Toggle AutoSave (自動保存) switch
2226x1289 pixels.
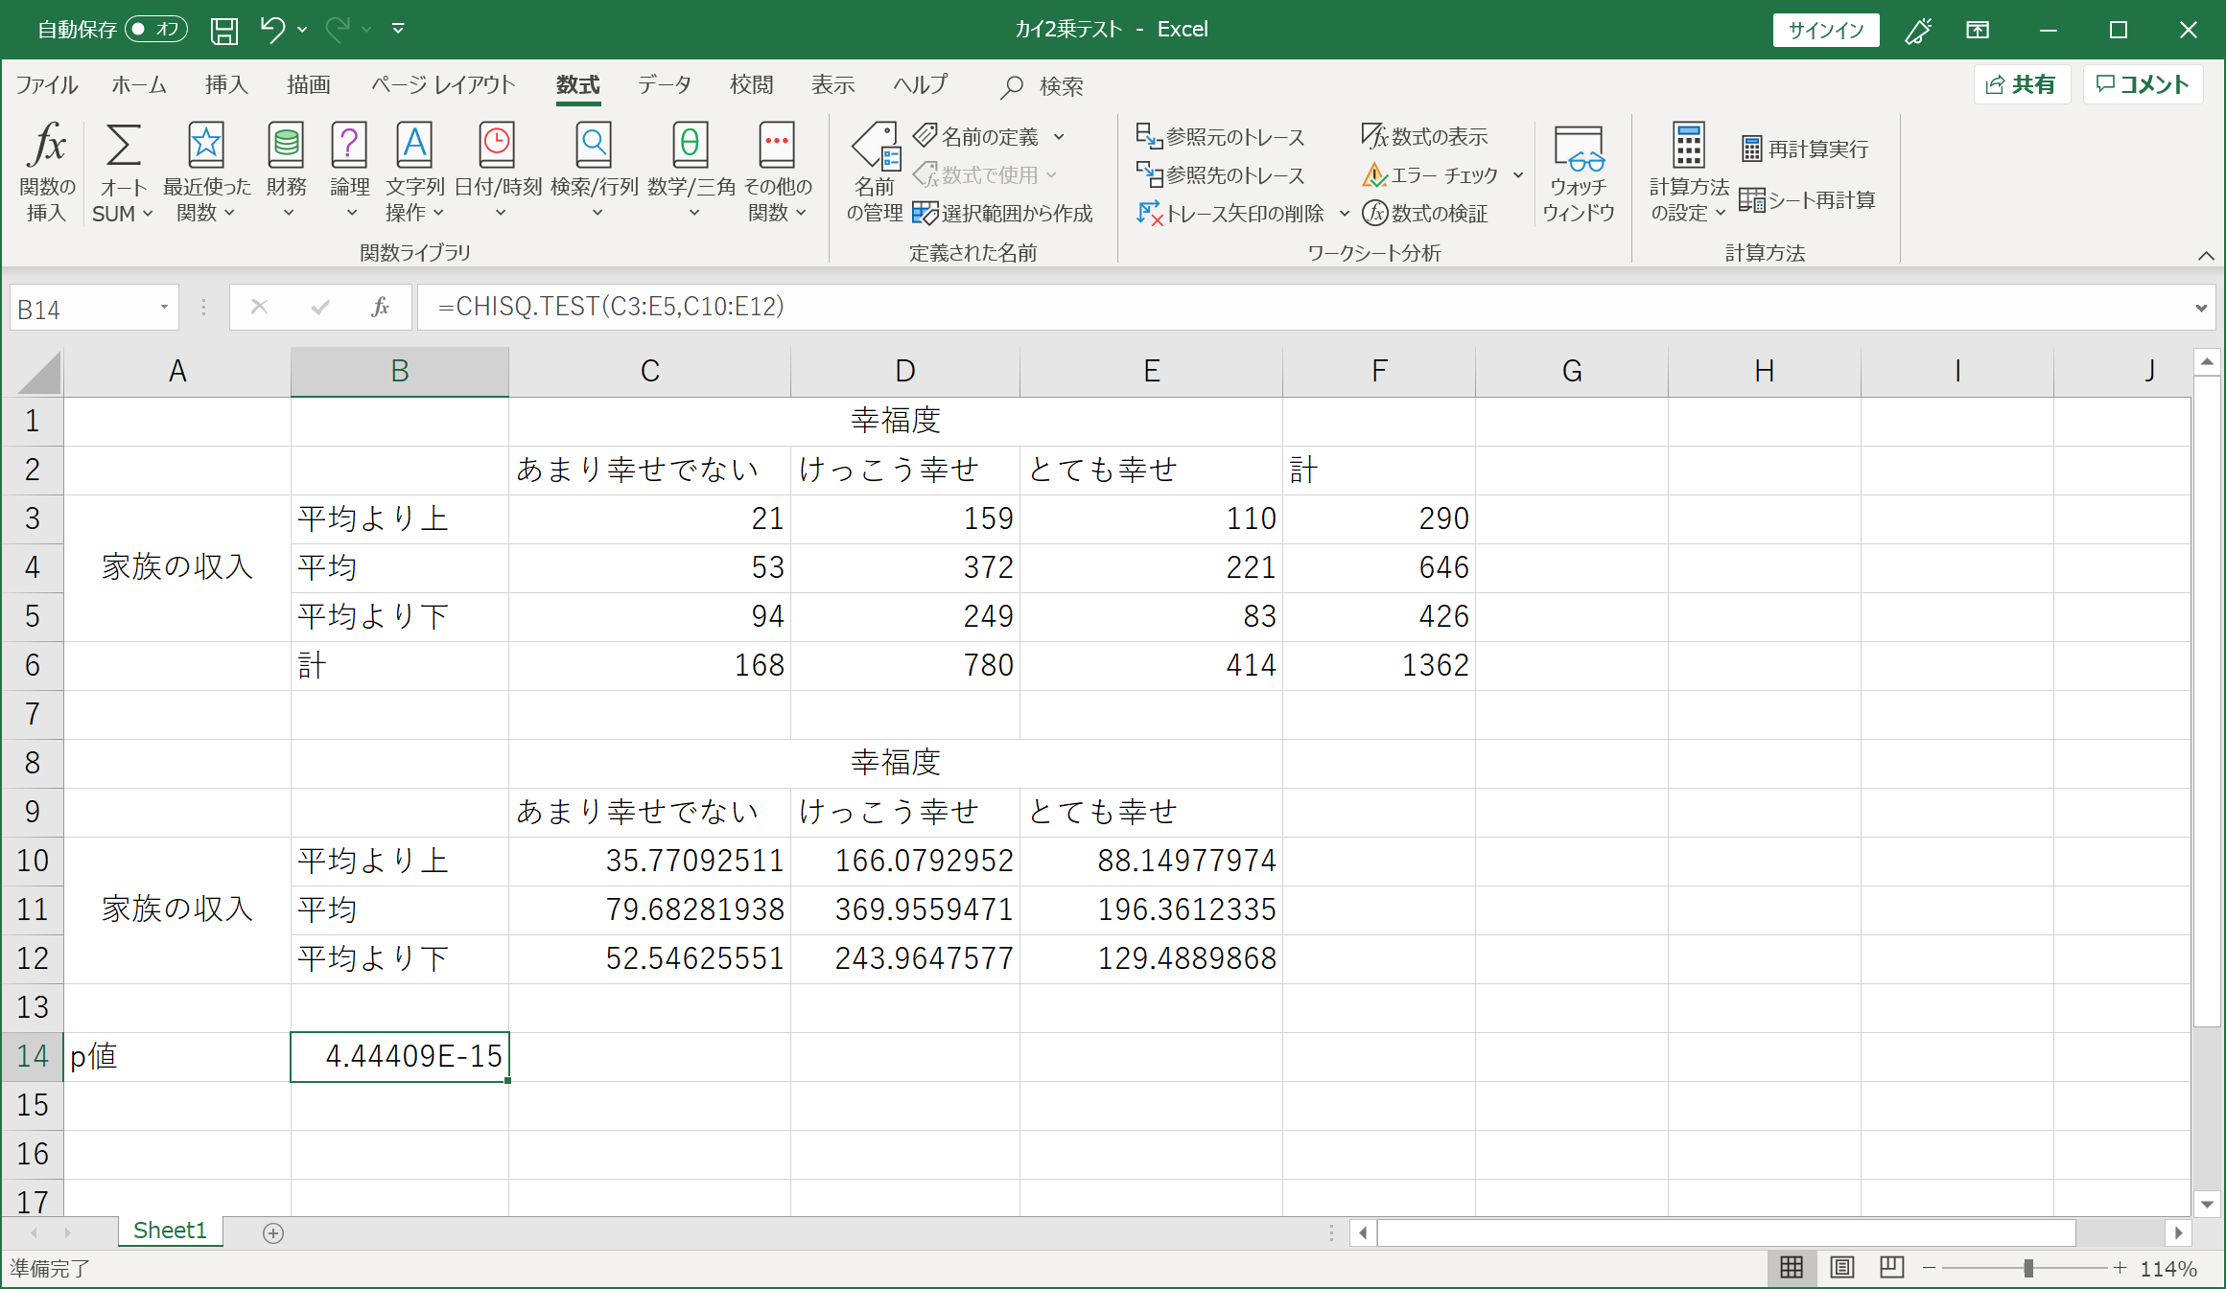click(x=155, y=29)
